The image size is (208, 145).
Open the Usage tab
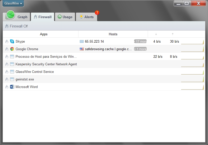click(65, 17)
